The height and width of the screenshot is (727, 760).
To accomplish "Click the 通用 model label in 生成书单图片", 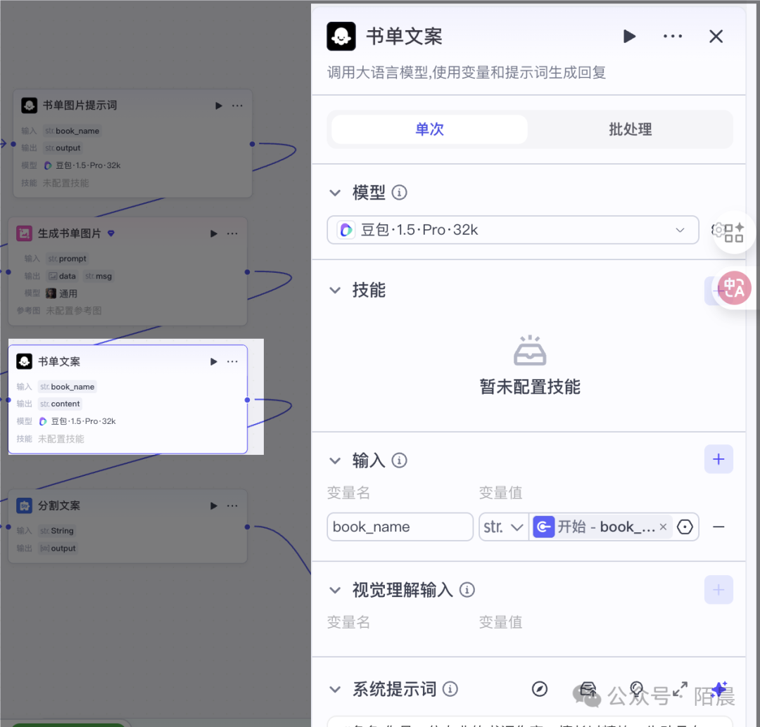I will (x=68, y=293).
